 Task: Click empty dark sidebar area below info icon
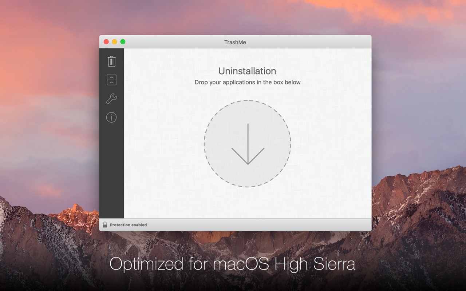(111, 171)
